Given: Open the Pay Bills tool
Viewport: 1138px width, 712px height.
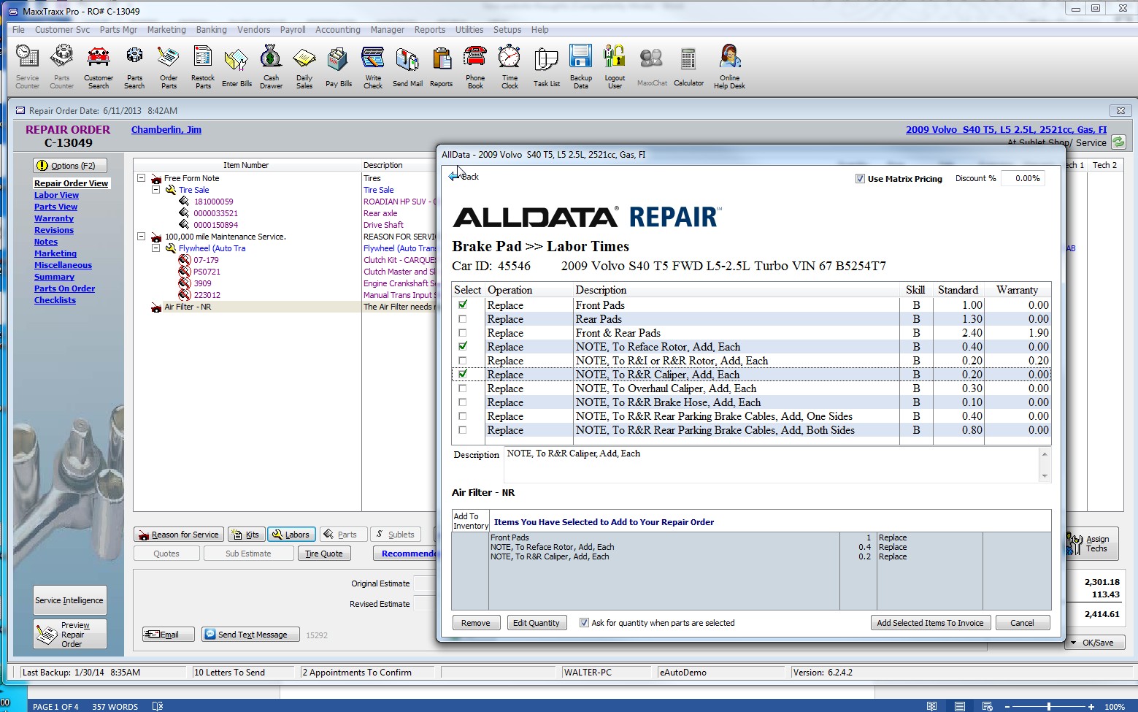Looking at the screenshot, I should (x=338, y=66).
